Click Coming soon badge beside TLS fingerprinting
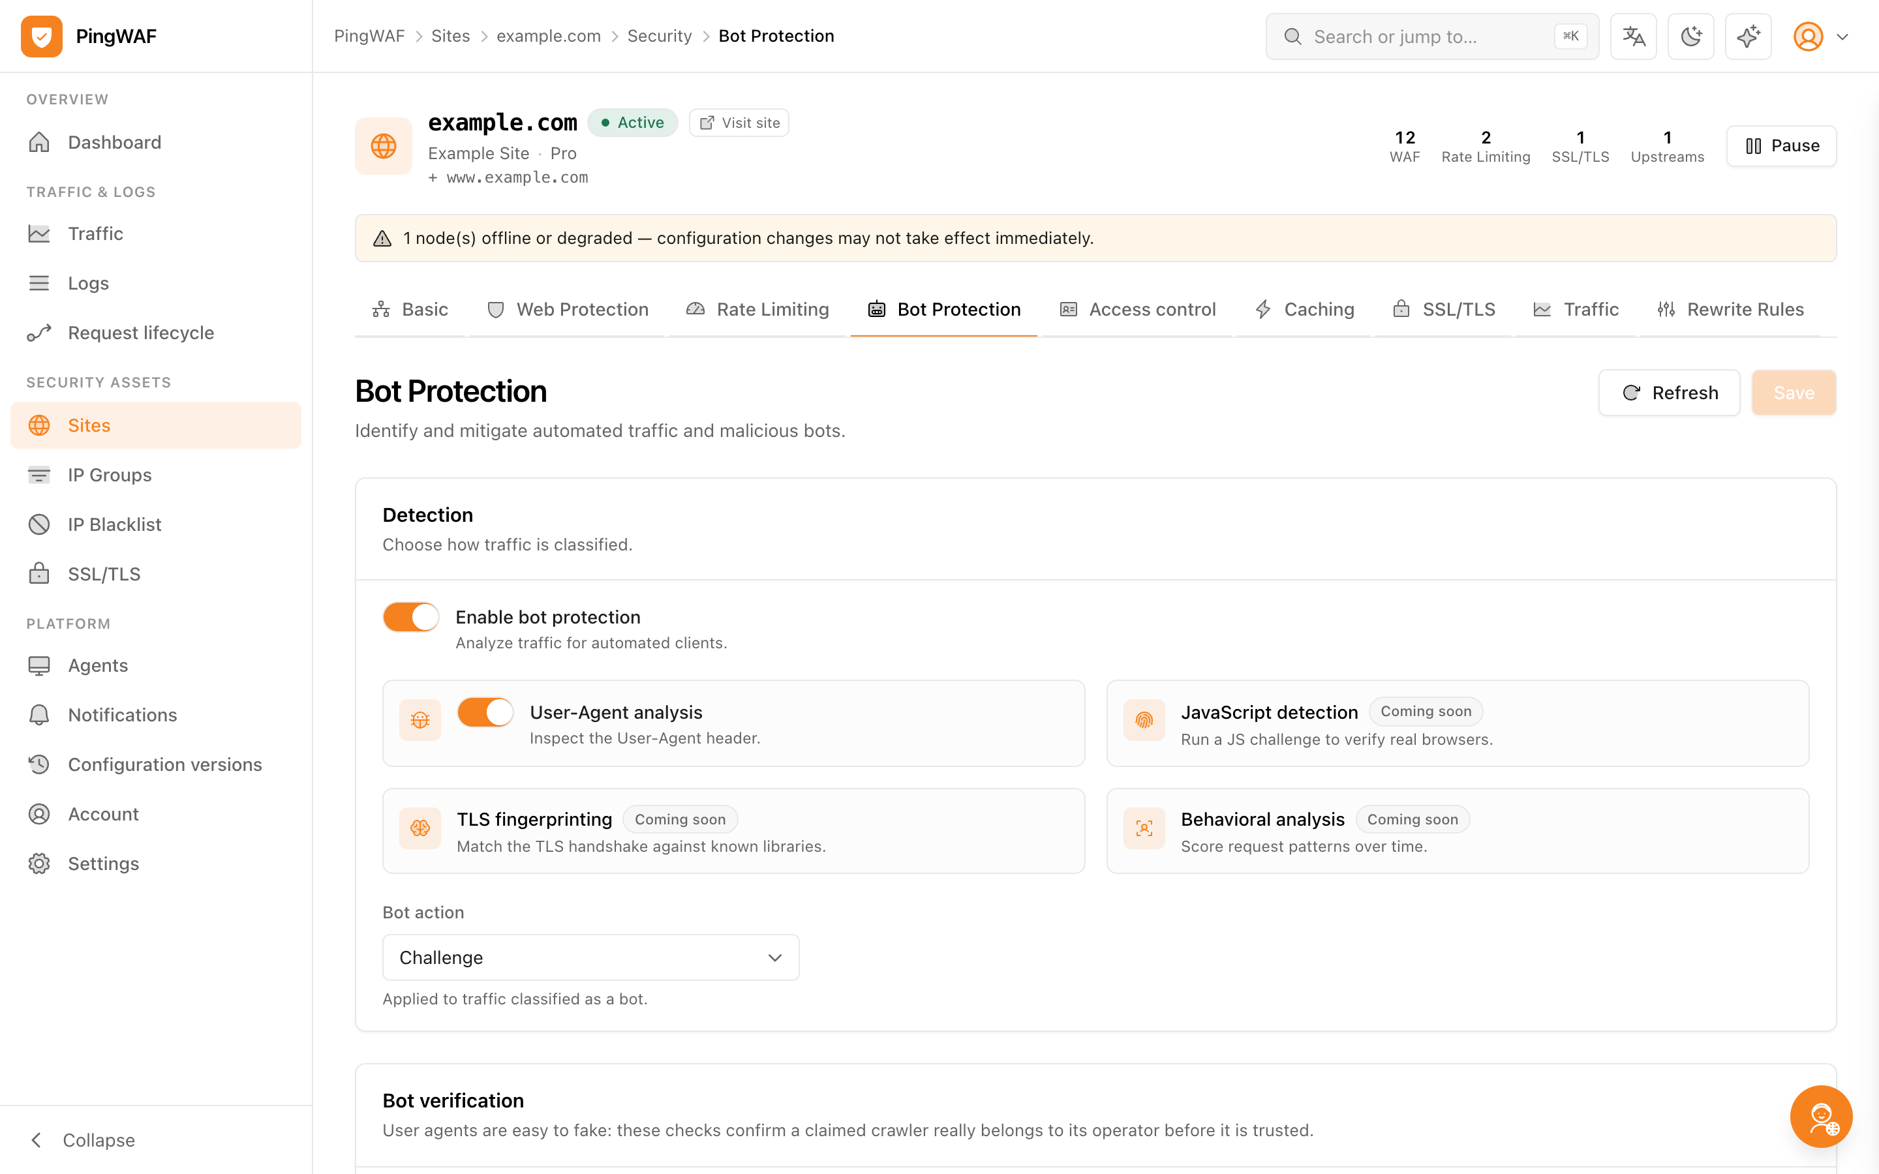This screenshot has height=1174, width=1879. pyautogui.click(x=680, y=819)
